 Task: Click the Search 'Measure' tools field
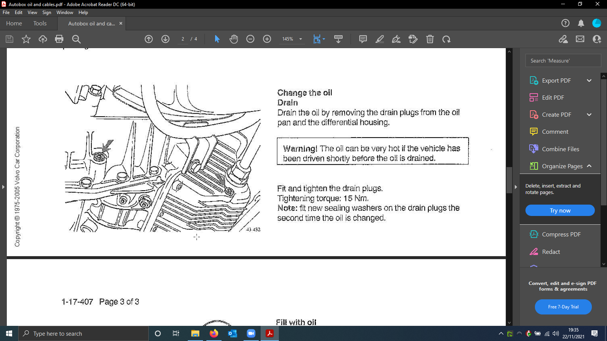pos(563,61)
